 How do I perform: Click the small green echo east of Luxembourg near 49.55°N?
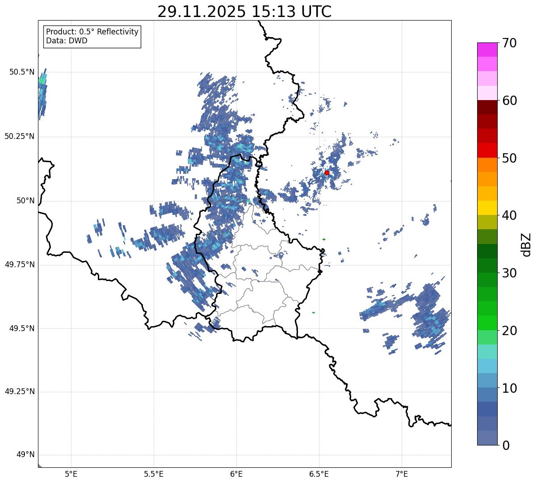pos(314,312)
